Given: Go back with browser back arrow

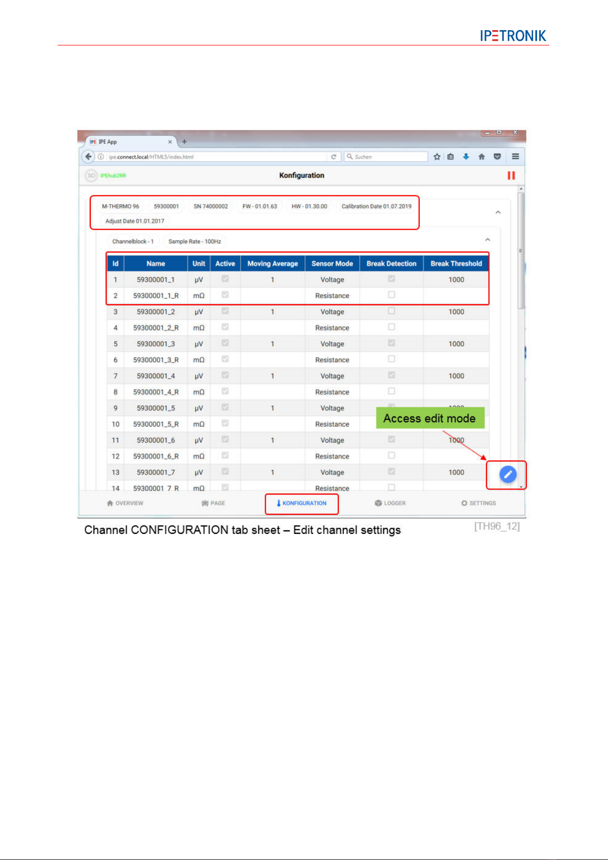Looking at the screenshot, I should (89, 157).
